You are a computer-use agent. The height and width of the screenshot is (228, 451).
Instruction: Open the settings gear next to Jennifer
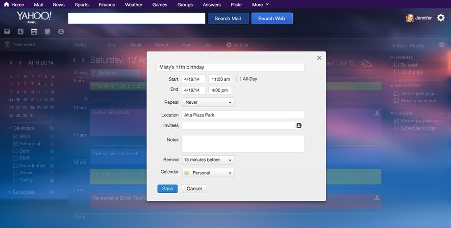click(441, 18)
